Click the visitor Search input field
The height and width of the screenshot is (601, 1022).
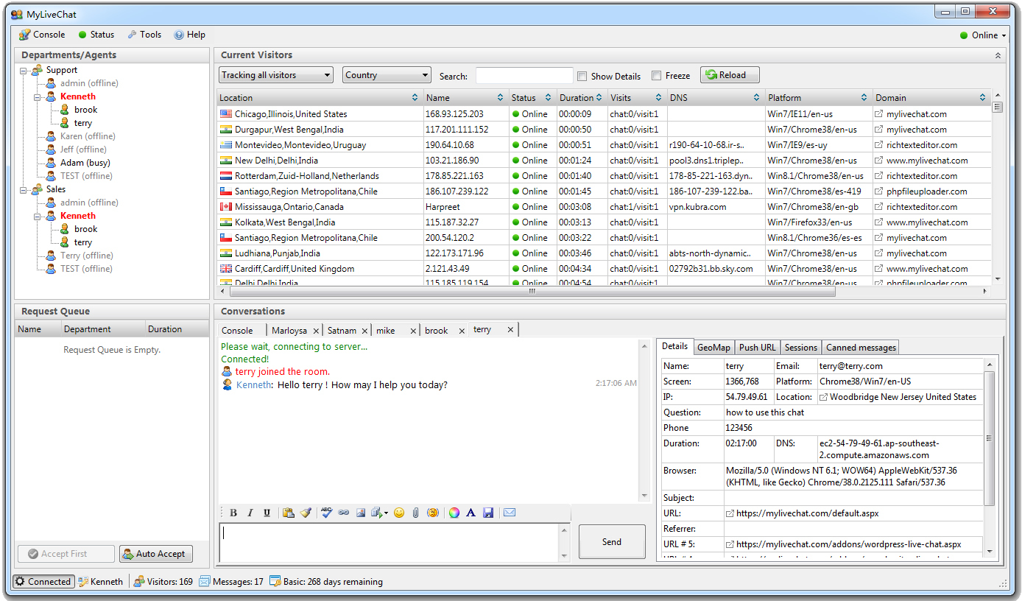(x=524, y=76)
